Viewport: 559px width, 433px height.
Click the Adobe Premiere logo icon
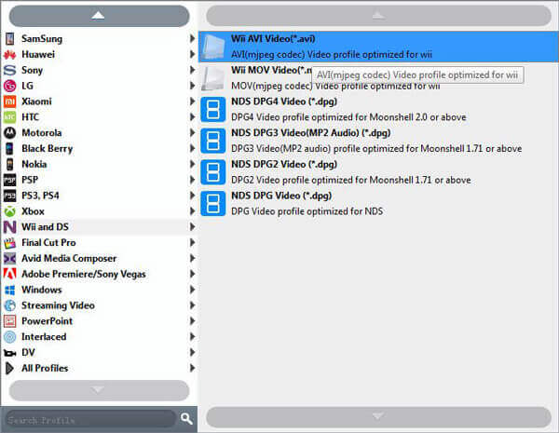click(9, 274)
